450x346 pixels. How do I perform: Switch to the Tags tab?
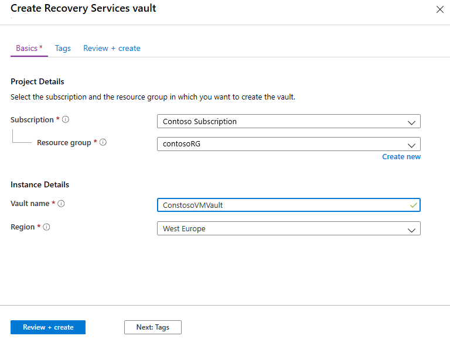coord(63,48)
